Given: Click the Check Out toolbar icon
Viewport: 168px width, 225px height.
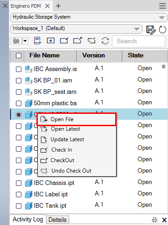Looking at the screenshot, I should [77, 41].
